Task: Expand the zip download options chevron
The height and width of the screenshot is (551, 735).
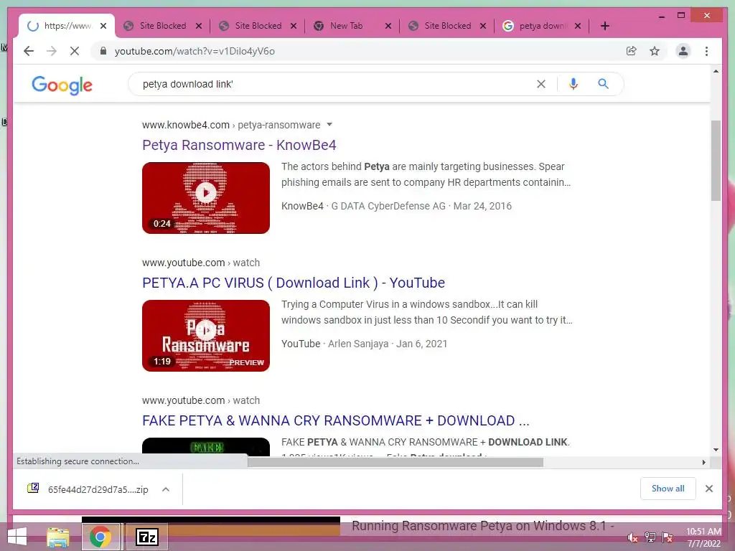Action: pos(166,489)
